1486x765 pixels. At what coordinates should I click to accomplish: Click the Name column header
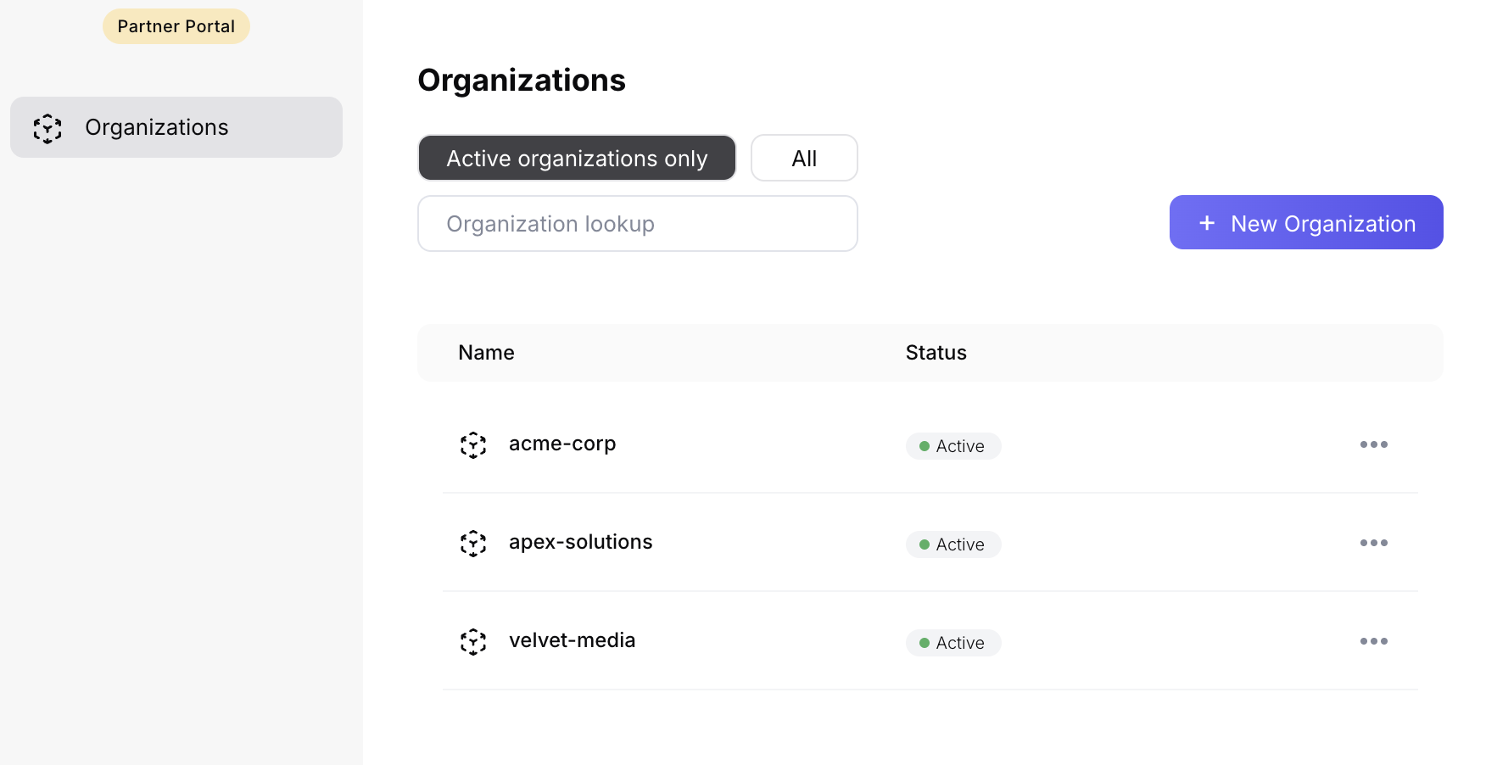pos(486,353)
